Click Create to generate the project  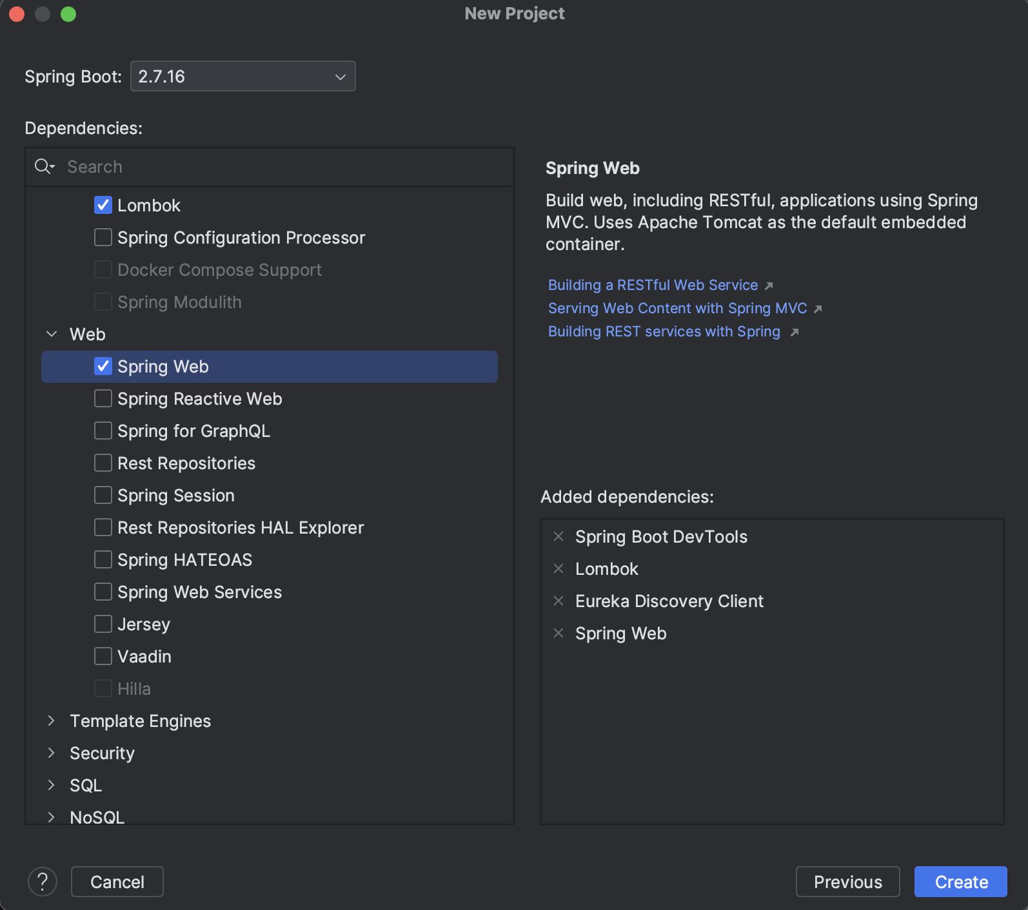[x=961, y=882]
